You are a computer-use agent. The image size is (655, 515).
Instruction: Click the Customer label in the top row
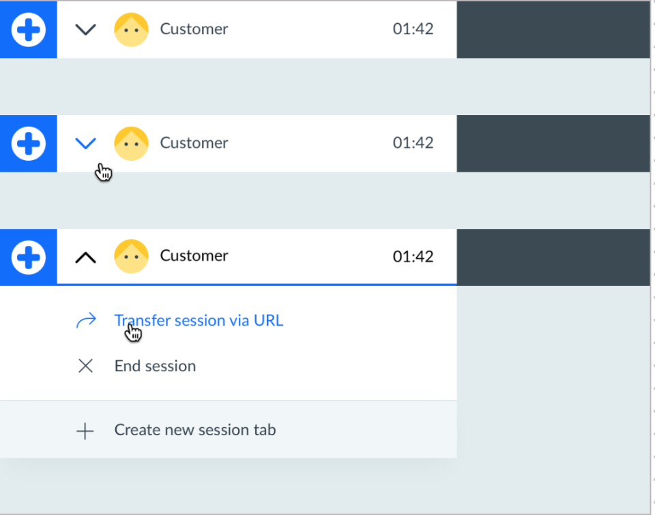tap(194, 29)
